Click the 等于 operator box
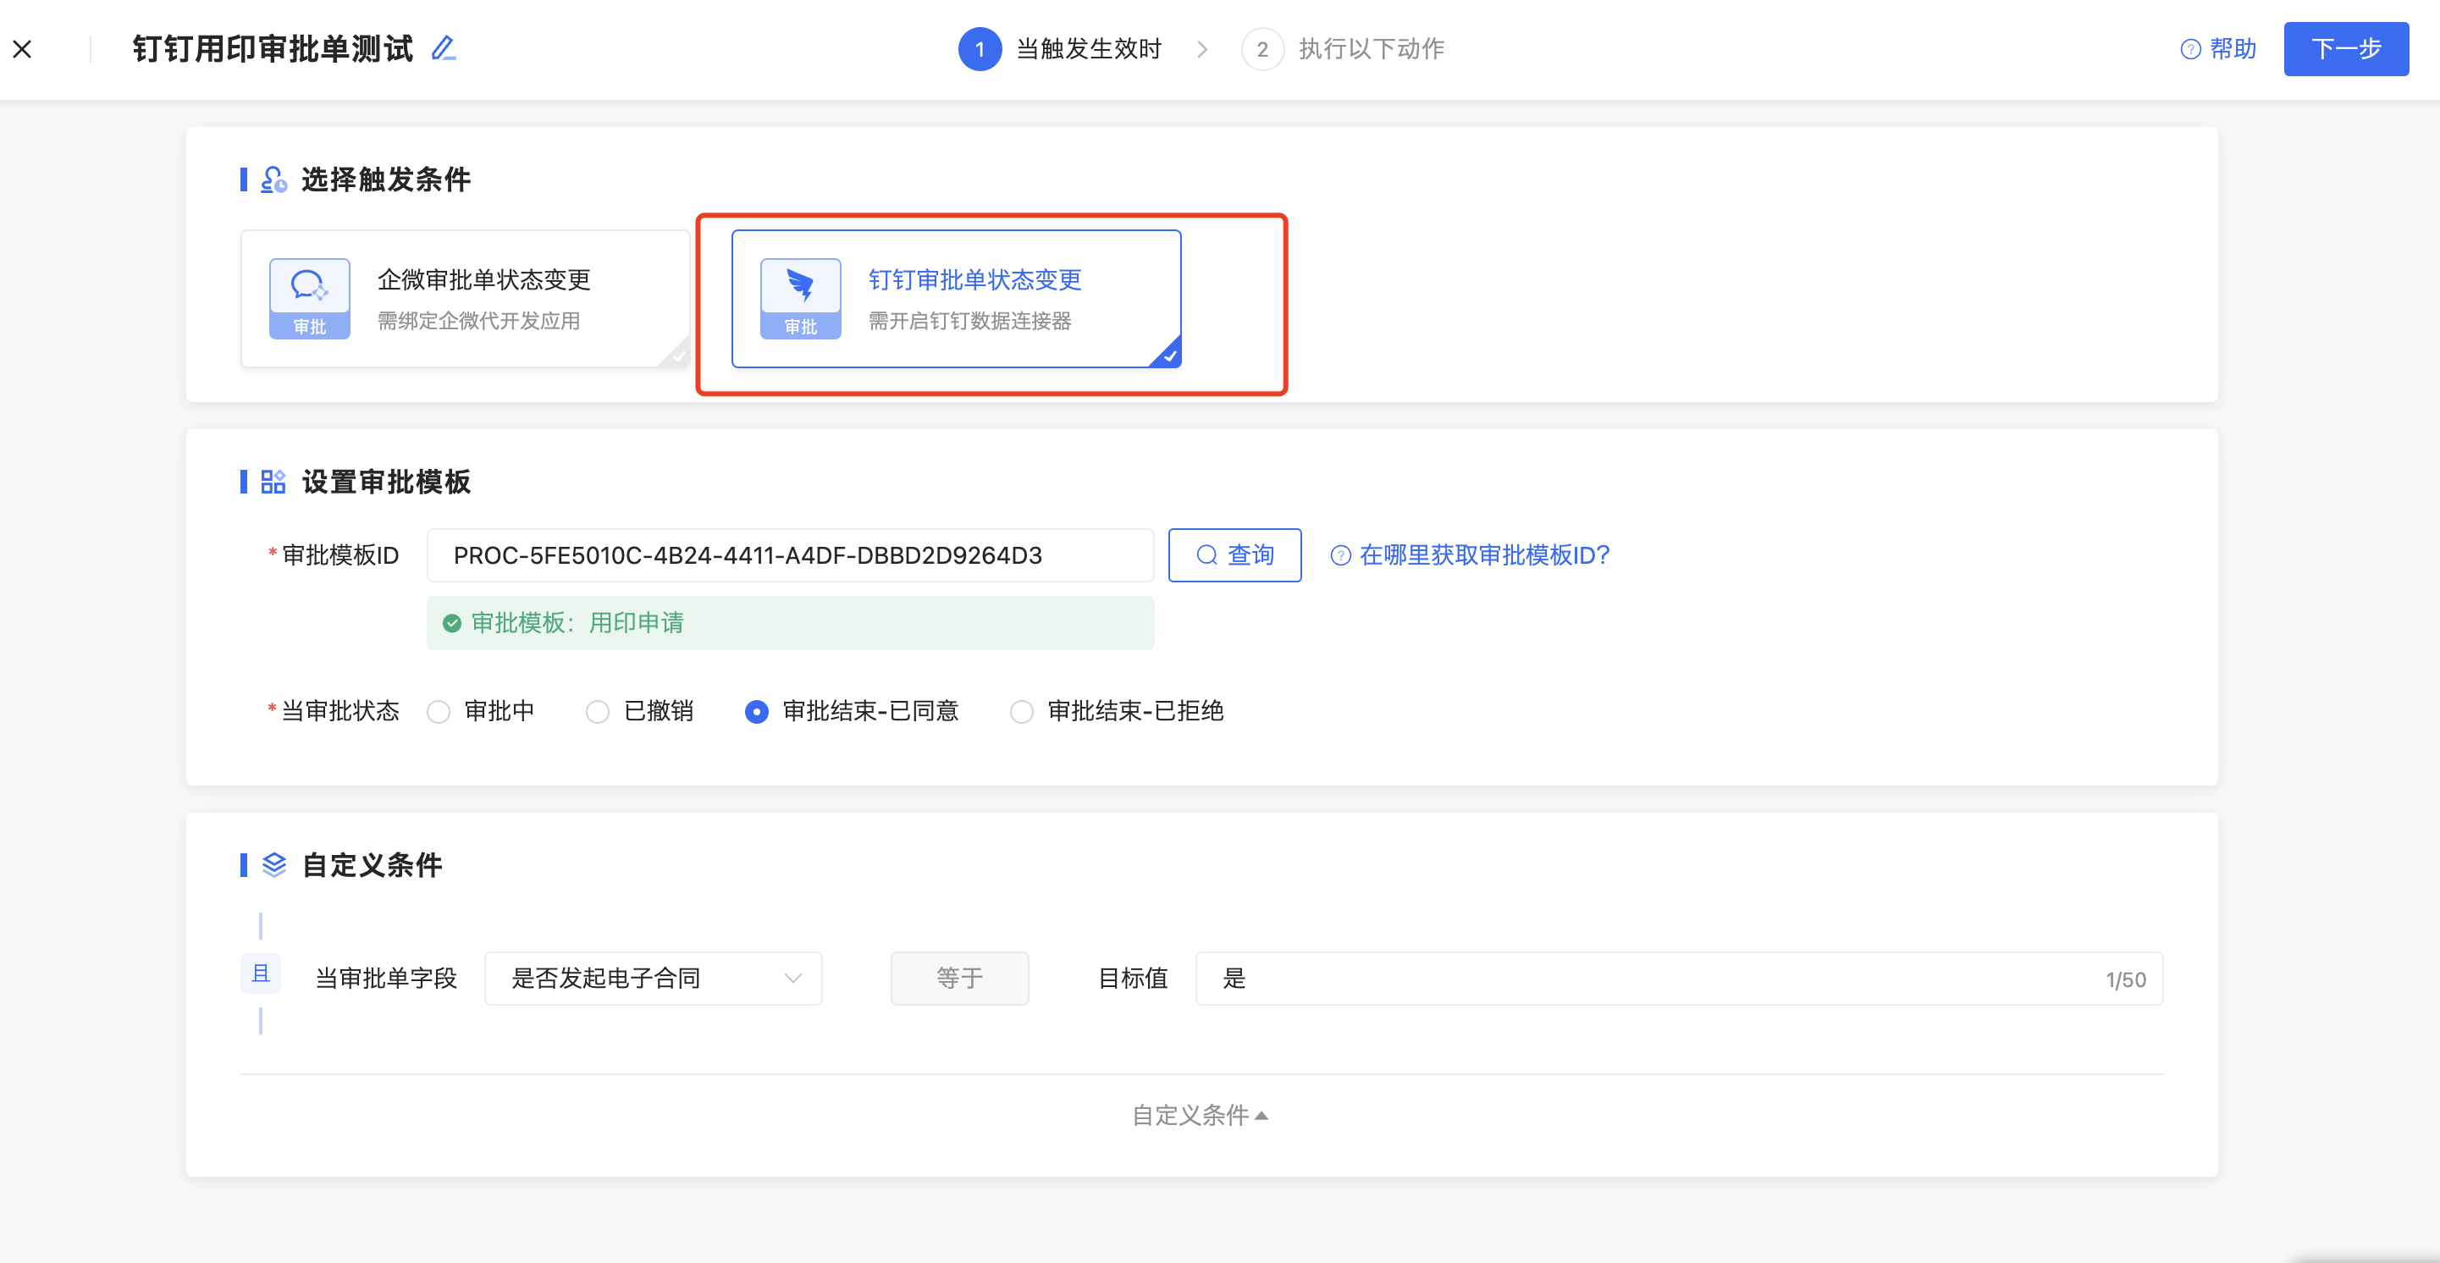The width and height of the screenshot is (2440, 1263). [x=959, y=979]
